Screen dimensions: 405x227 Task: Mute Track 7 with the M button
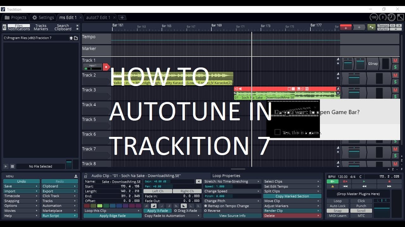[395, 149]
